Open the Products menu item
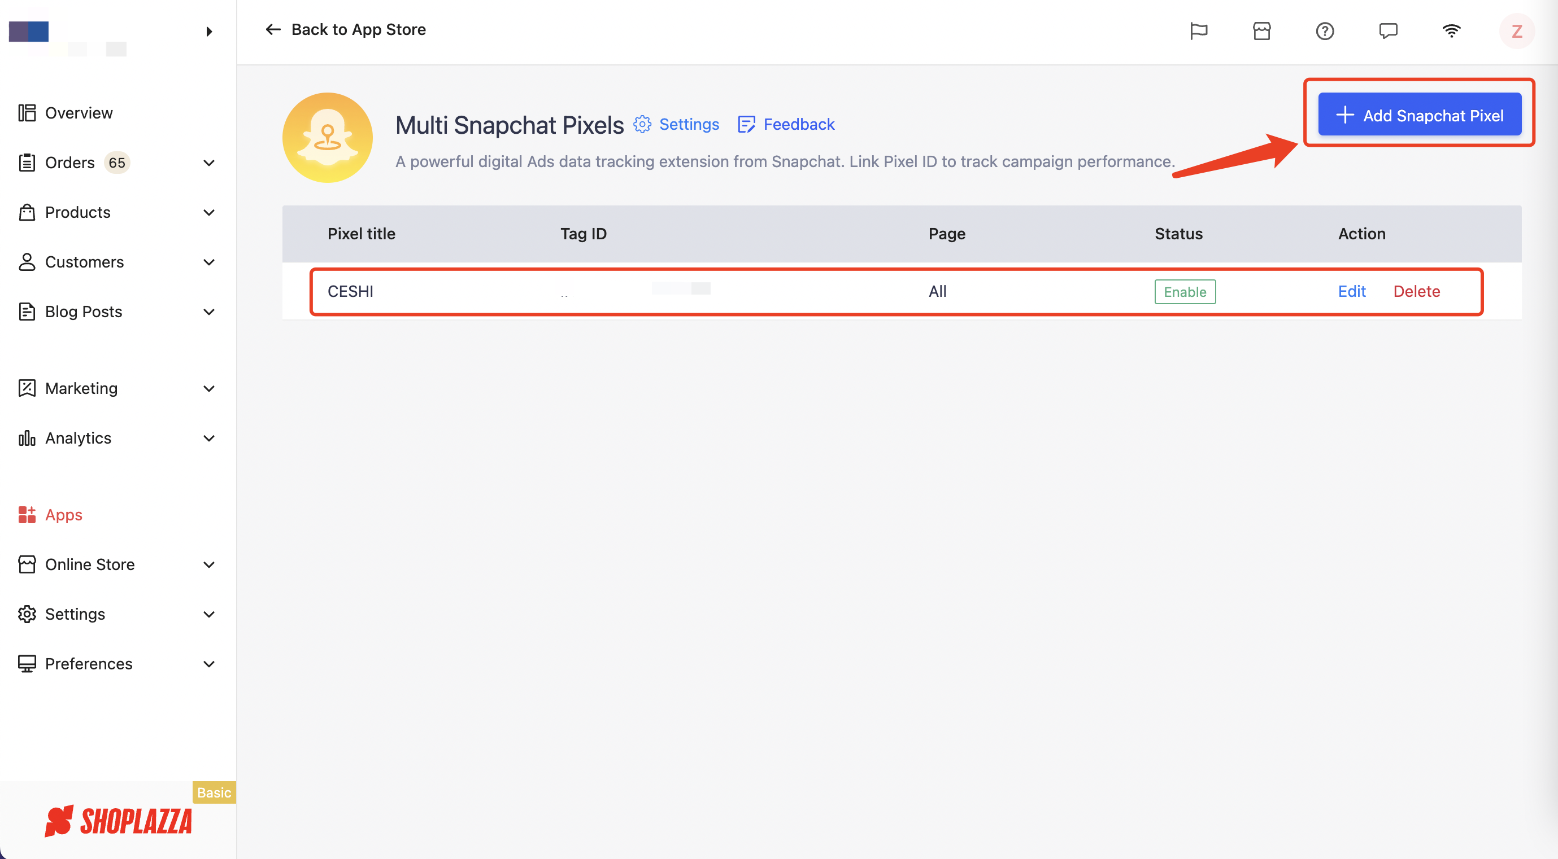The image size is (1558, 859). (77, 212)
